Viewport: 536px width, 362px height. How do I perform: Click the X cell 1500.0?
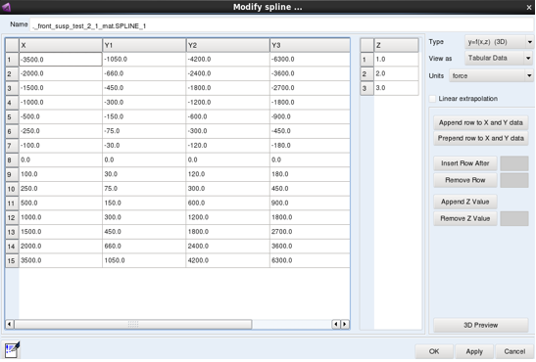click(61, 232)
